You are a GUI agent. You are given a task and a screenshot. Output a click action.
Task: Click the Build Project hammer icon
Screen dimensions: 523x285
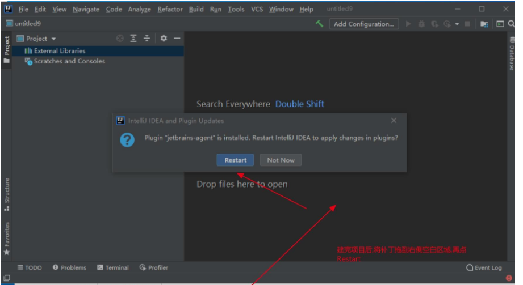point(319,24)
